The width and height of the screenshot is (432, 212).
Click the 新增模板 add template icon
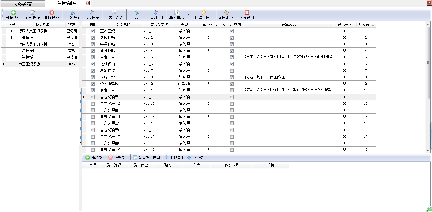(x=13, y=13)
